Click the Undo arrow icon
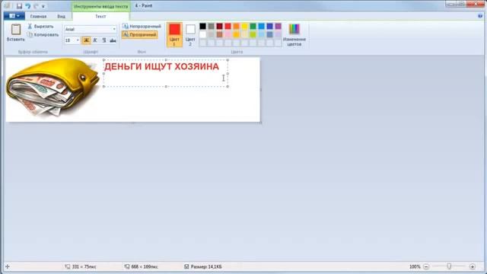This screenshot has height=274, width=487. (x=28, y=6)
